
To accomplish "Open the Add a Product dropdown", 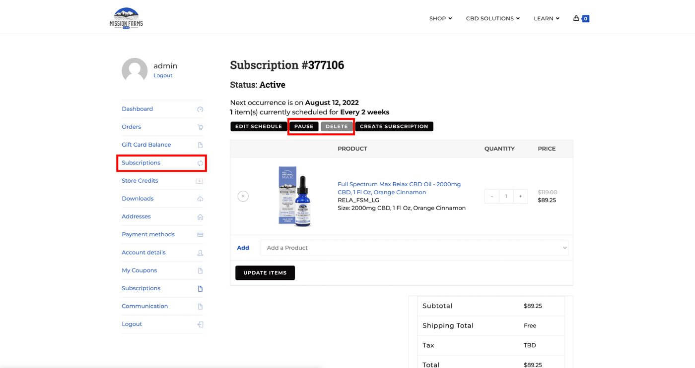I will click(414, 248).
